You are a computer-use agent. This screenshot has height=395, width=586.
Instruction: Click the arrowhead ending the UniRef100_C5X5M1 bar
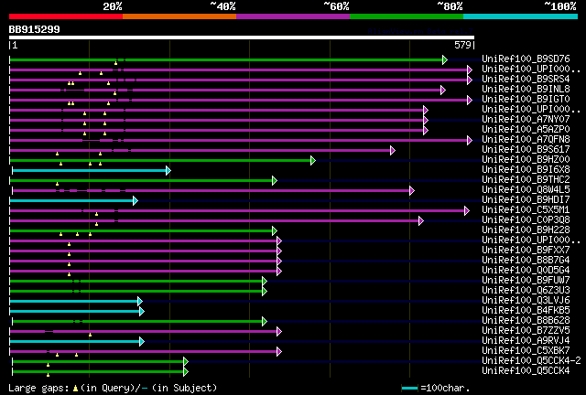466,211
